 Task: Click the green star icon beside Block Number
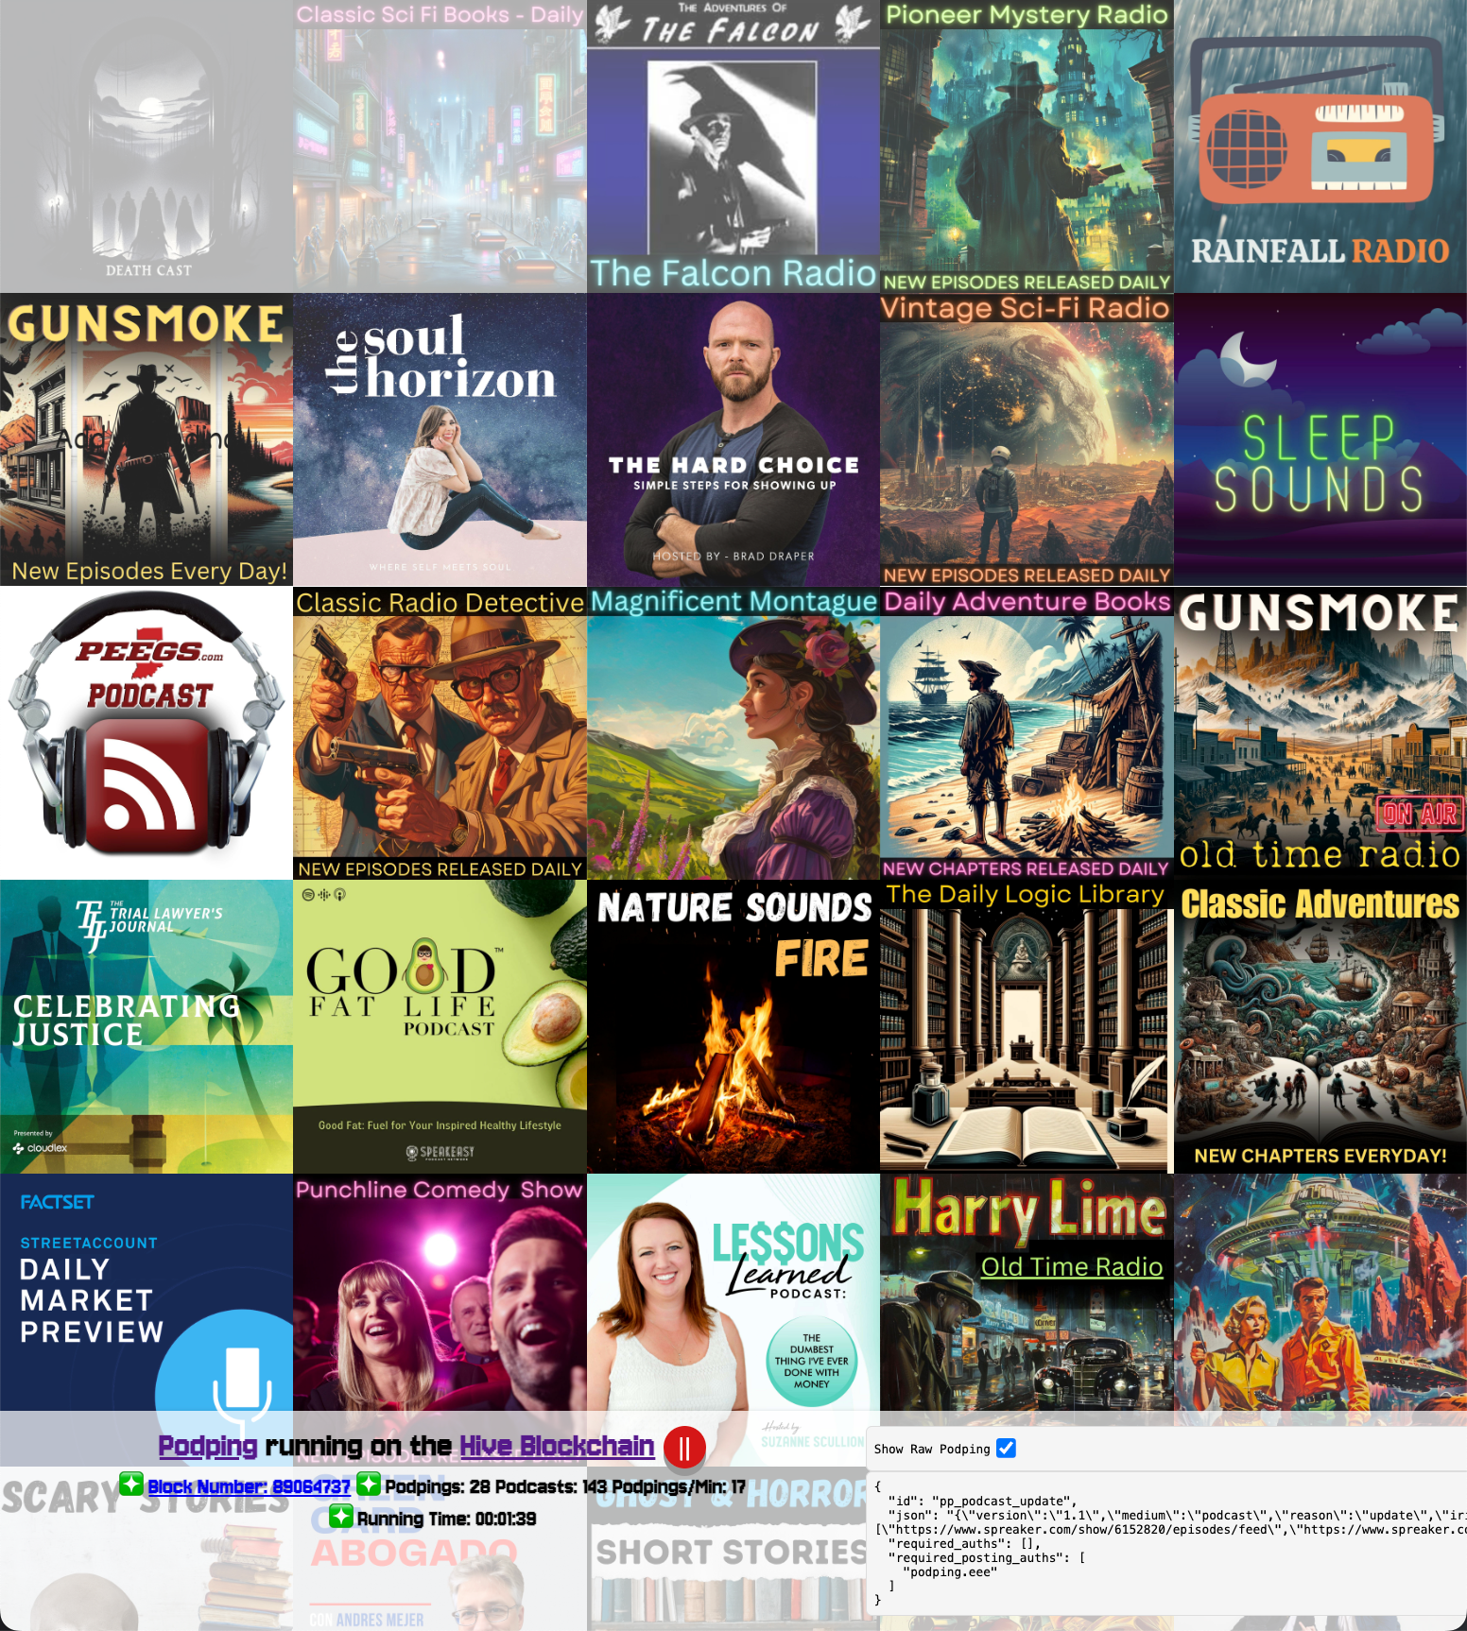(131, 1485)
